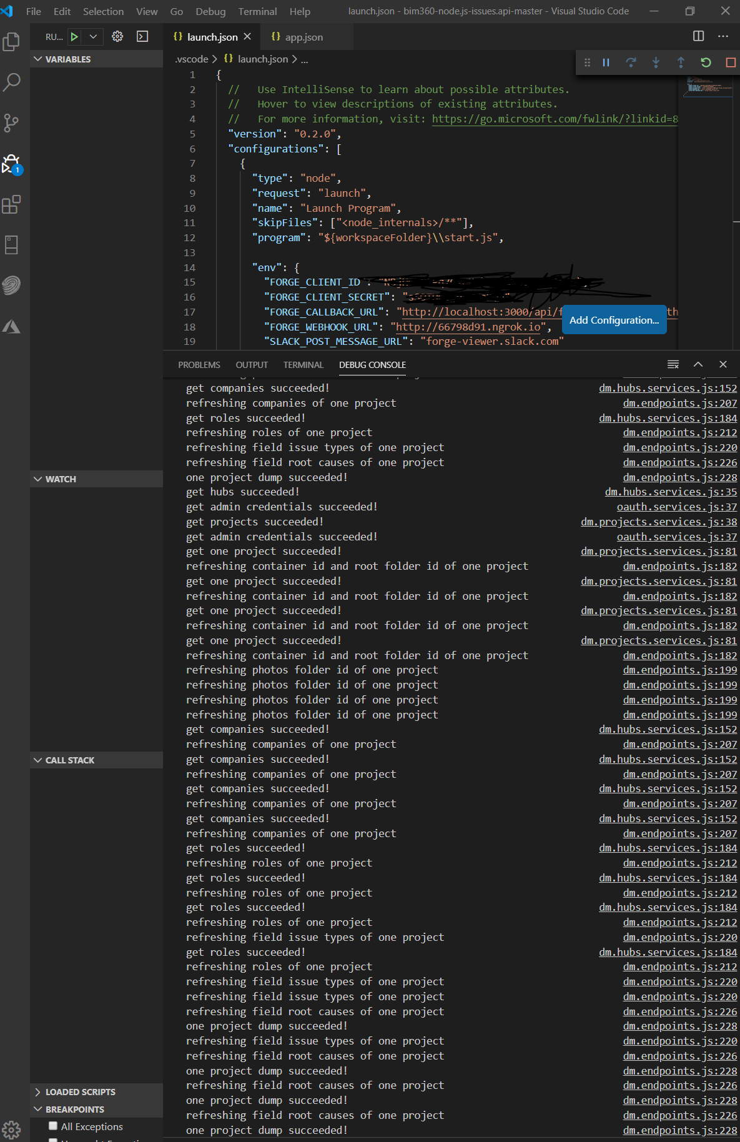
Task: Click line number 12 in the gutter
Action: click(189, 237)
